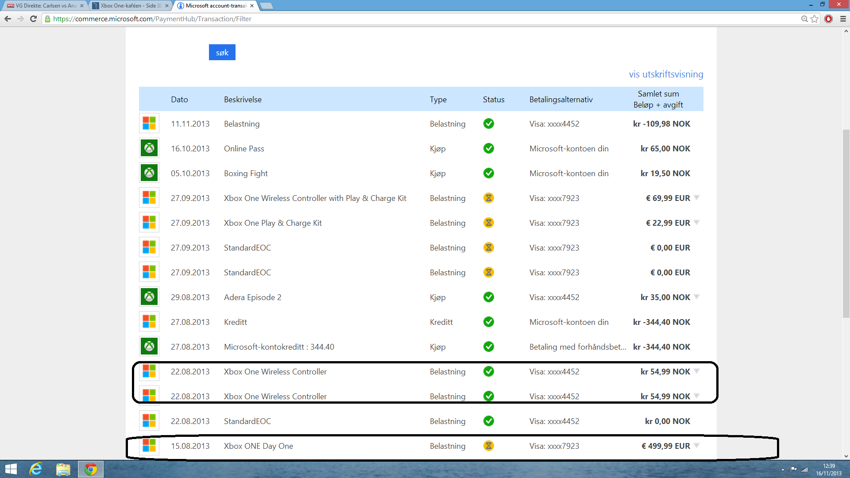
Task: Click Microsoft logo beside Xbox ONE Day One
Action: 149,446
